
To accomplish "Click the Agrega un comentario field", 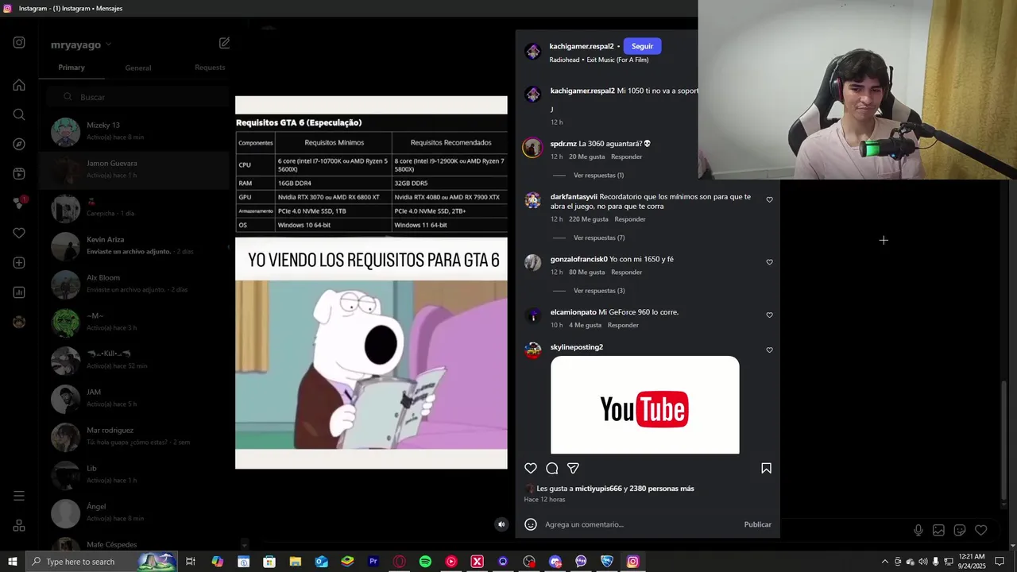I will (642, 524).
